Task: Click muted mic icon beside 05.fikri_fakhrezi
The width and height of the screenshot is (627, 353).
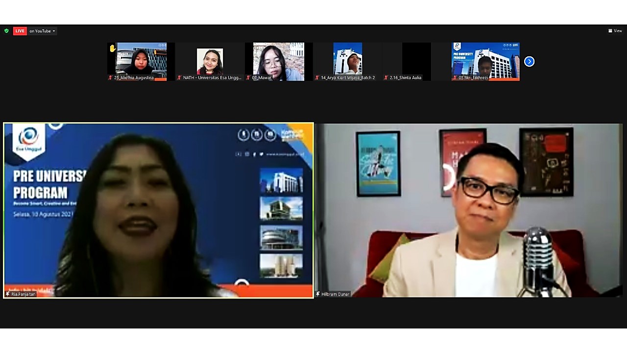Action: tap(455, 77)
